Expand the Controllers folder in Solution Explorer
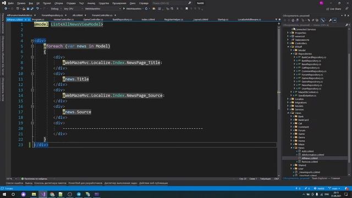Screen dimensions: 352x198 [x=288, y=43]
